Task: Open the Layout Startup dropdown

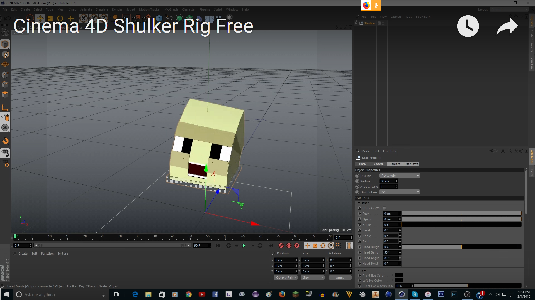Action: (x=509, y=9)
